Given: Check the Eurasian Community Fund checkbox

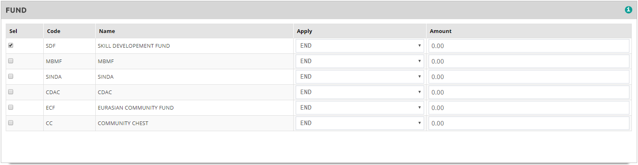Looking at the screenshot, I should click(x=11, y=108).
